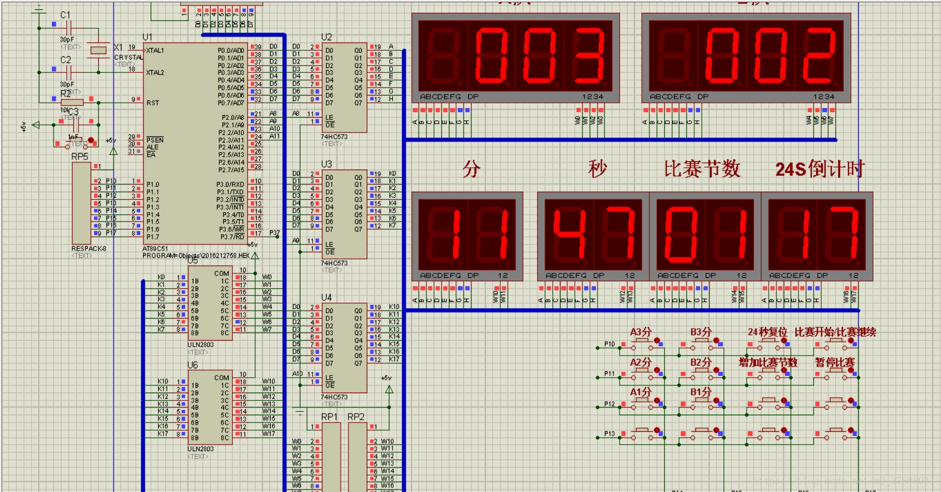
Task: Click the RST pin label on U1
Action: pos(152,103)
